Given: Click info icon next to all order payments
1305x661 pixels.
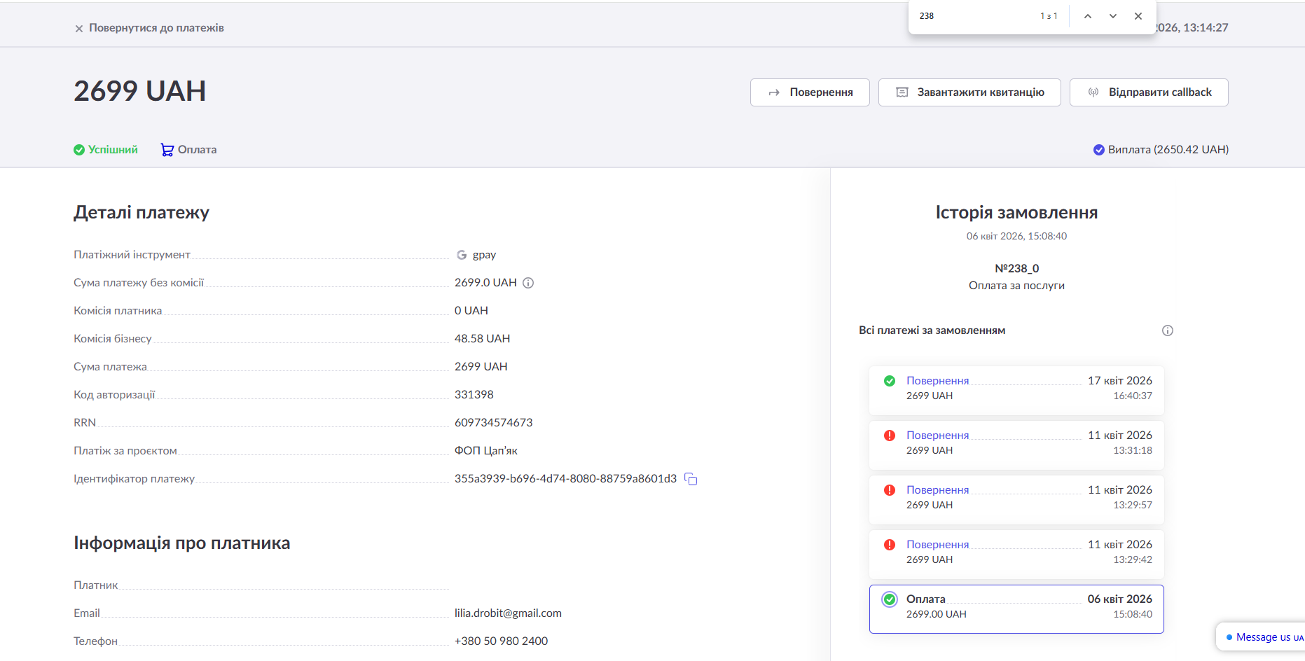Looking at the screenshot, I should click(x=1167, y=330).
